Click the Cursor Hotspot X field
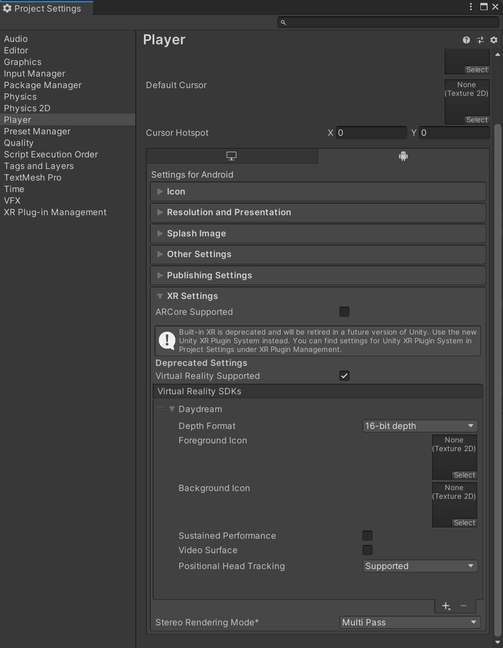 tap(372, 133)
